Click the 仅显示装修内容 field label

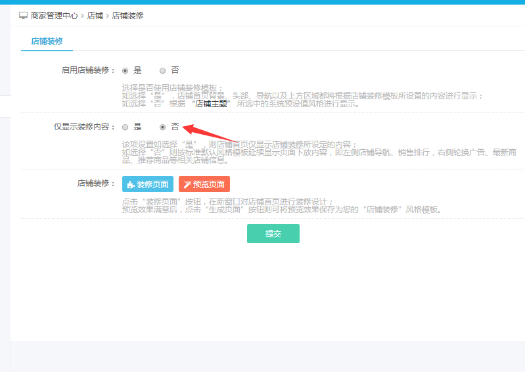pos(84,127)
